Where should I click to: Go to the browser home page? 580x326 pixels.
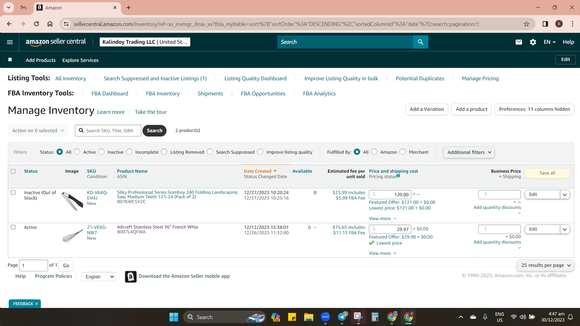pyautogui.click(x=50, y=24)
